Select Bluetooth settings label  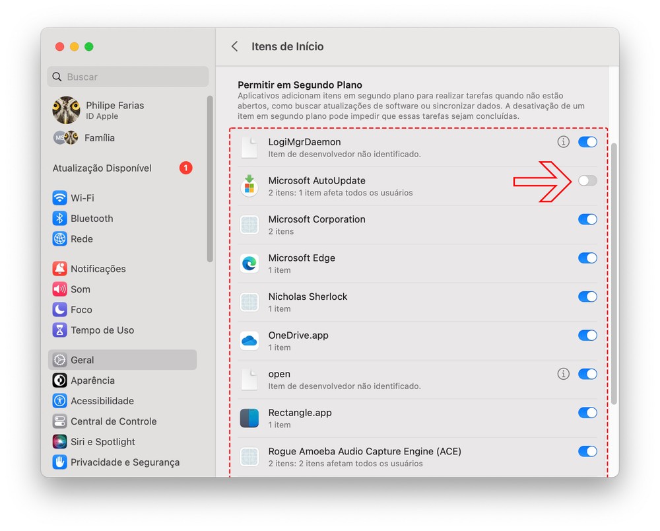tap(92, 219)
